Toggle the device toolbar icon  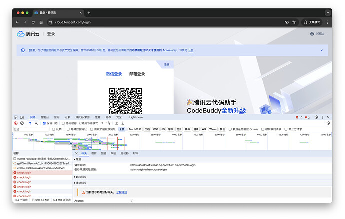coord(22,117)
